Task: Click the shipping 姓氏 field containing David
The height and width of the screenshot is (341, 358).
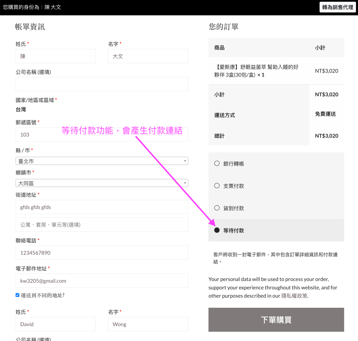Action: [x=56, y=324]
